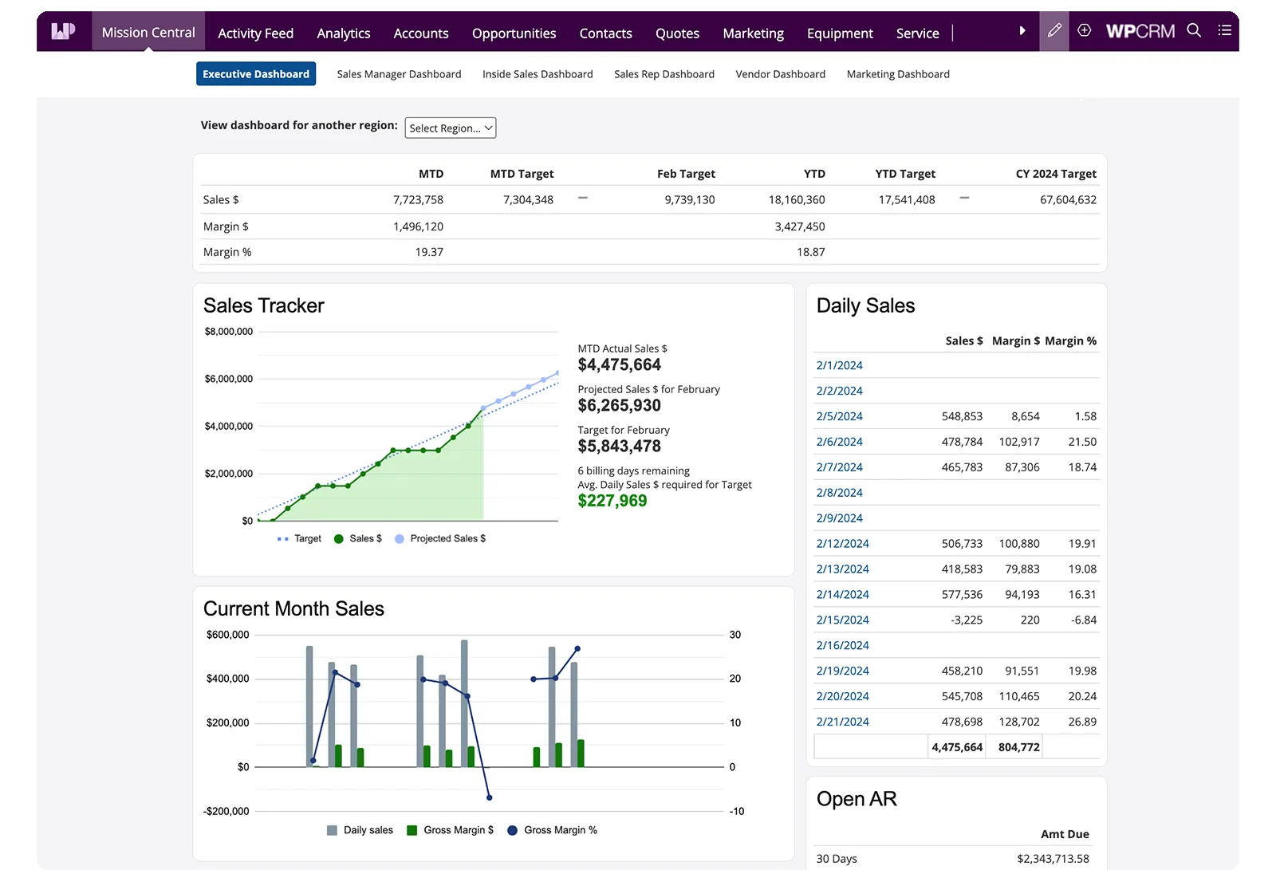The width and height of the screenshot is (1276, 870).
Task: Open the Analytics tab
Action: pos(344,33)
